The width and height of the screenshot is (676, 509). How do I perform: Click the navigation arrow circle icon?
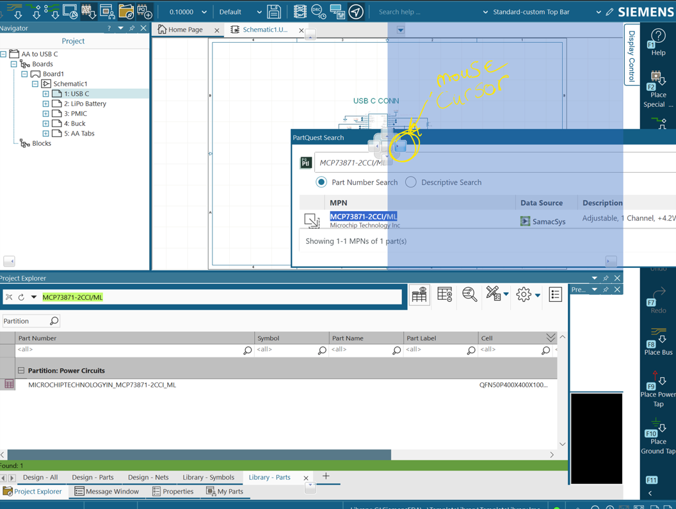tap(356, 12)
